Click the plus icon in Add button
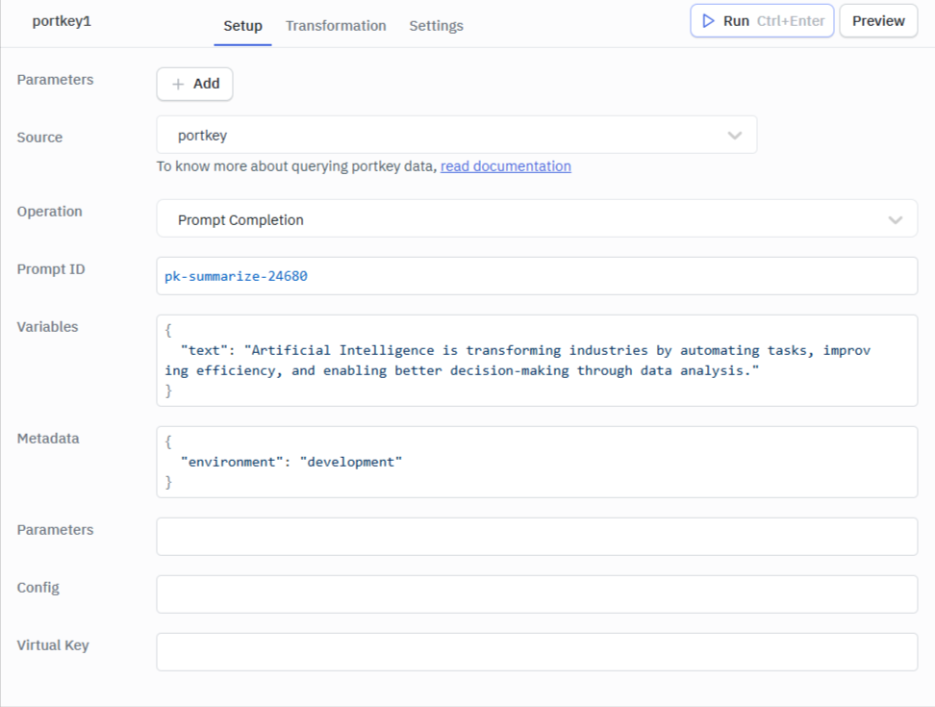 178,84
